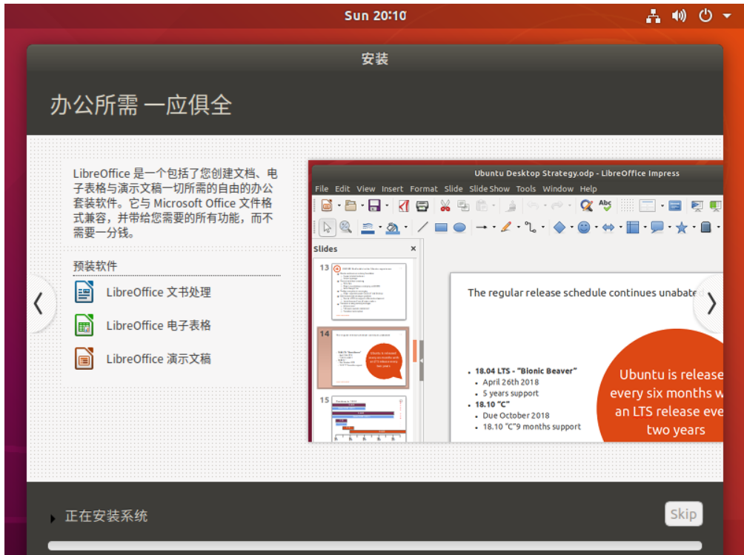Viewport: 744px width, 555px height.
Task: Open the dropdown arrow beside the smiley tool
Action: (596, 227)
